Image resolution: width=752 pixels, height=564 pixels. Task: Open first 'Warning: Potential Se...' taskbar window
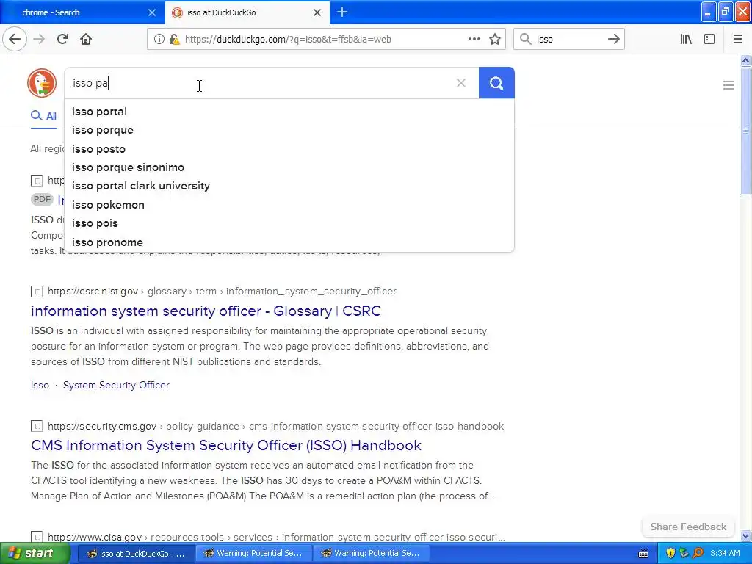[253, 553]
